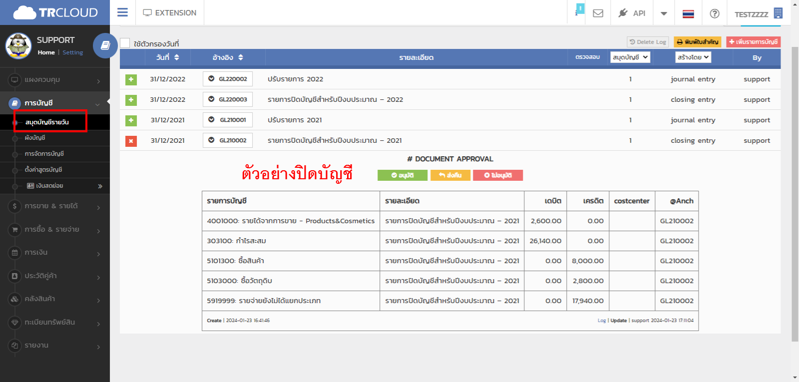Expand the GL210001 row with plus icon
799x382 pixels.
[131, 120]
